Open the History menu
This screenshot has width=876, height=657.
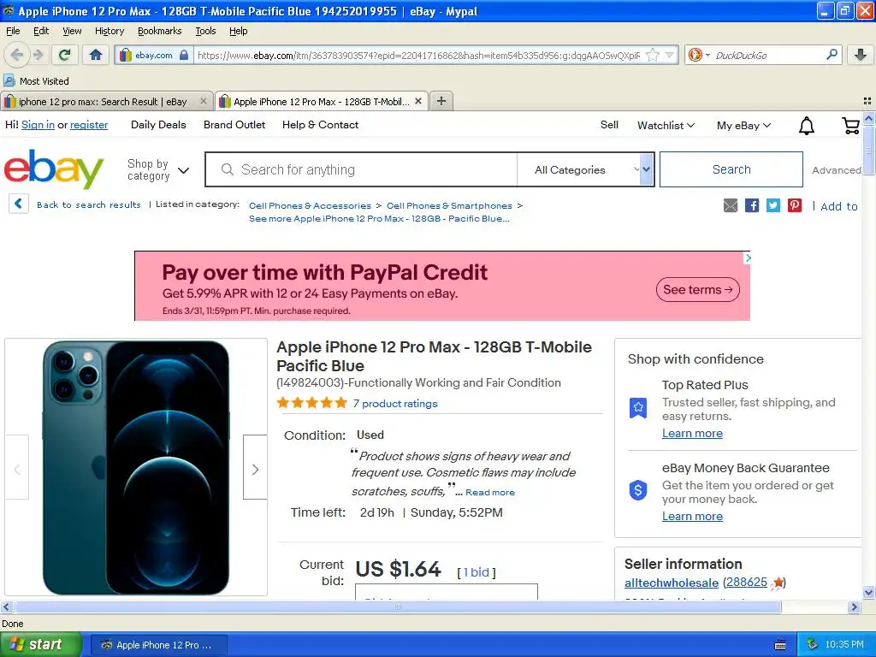[x=109, y=31]
